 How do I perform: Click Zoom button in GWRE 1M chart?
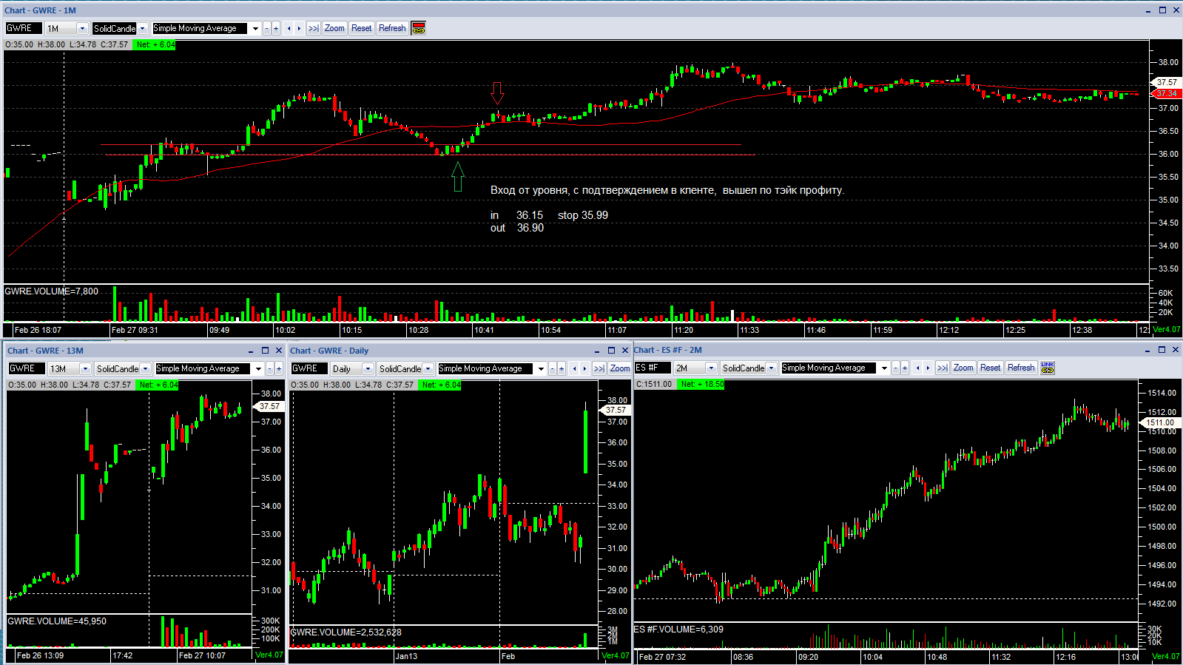tap(334, 28)
